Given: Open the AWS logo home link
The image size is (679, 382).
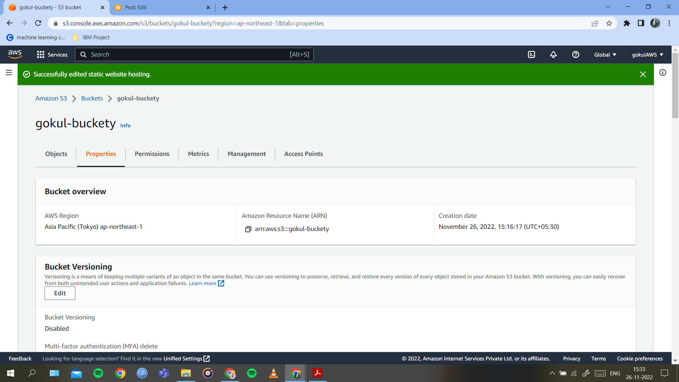Looking at the screenshot, I should tap(15, 54).
